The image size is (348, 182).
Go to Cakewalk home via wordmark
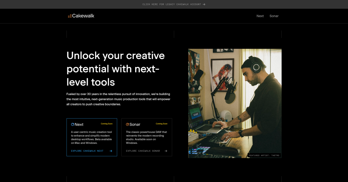[x=83, y=16]
